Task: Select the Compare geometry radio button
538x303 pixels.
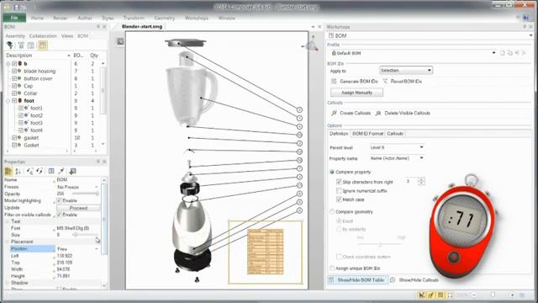Action: (332, 212)
